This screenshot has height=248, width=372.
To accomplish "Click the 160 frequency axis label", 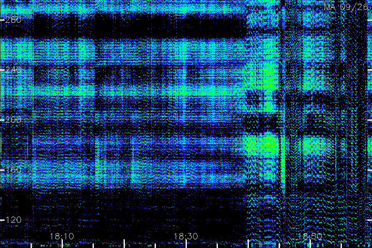I will 13,170.
